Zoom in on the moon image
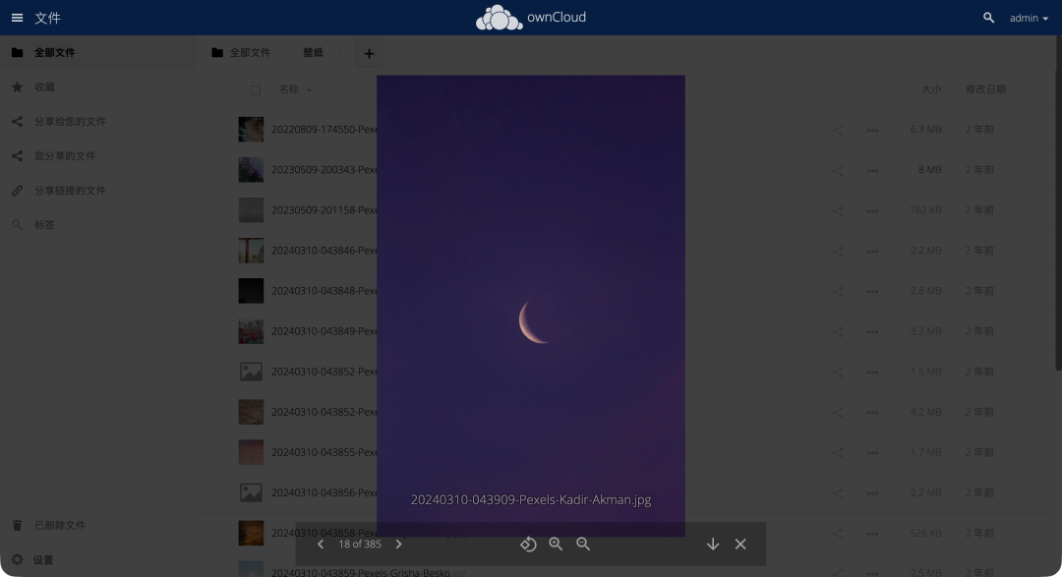This screenshot has height=577, width=1062. (x=556, y=545)
